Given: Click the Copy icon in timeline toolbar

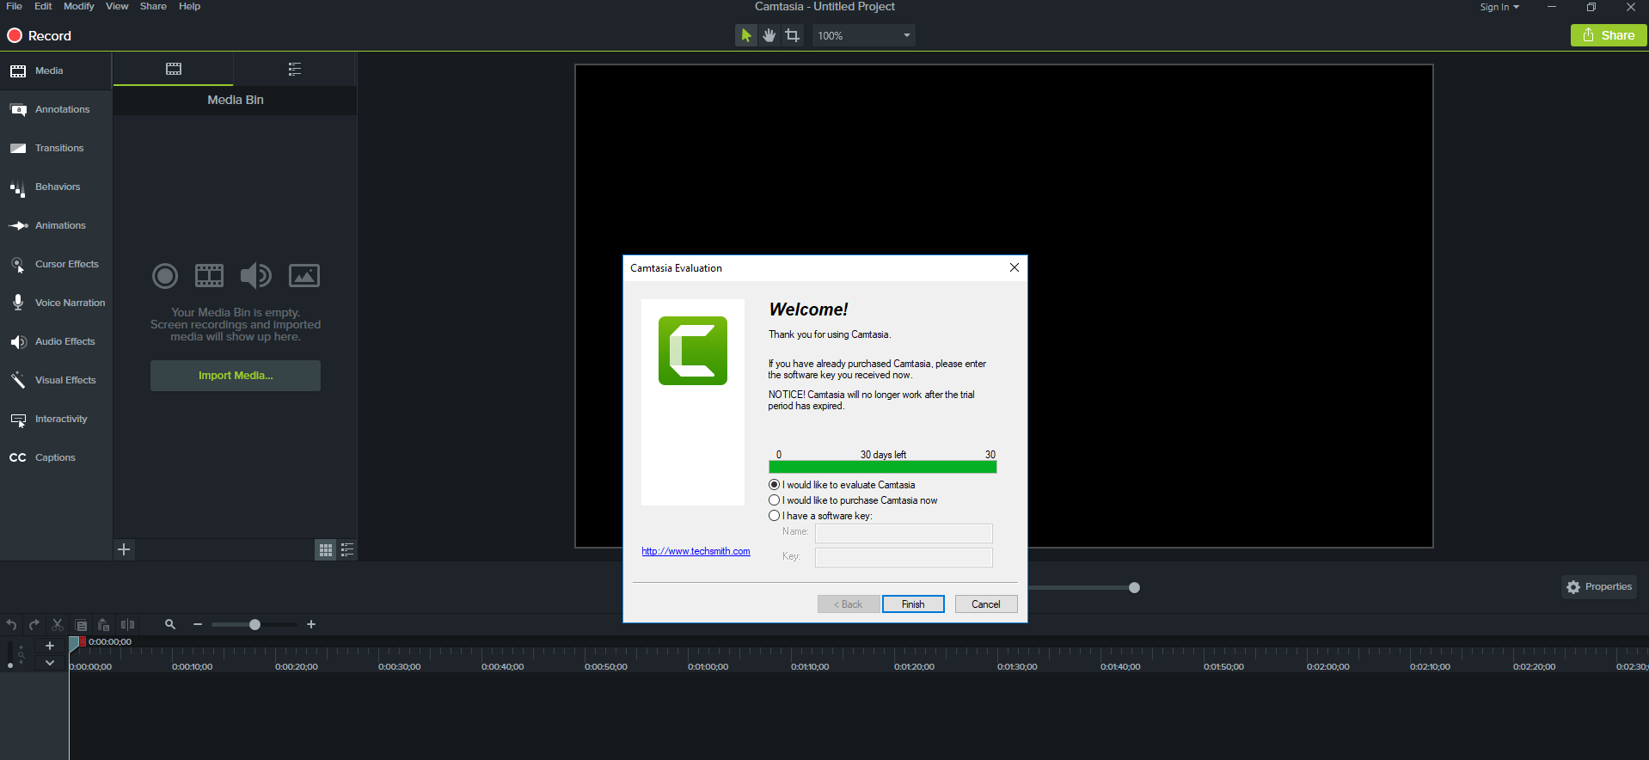Looking at the screenshot, I should 81,625.
